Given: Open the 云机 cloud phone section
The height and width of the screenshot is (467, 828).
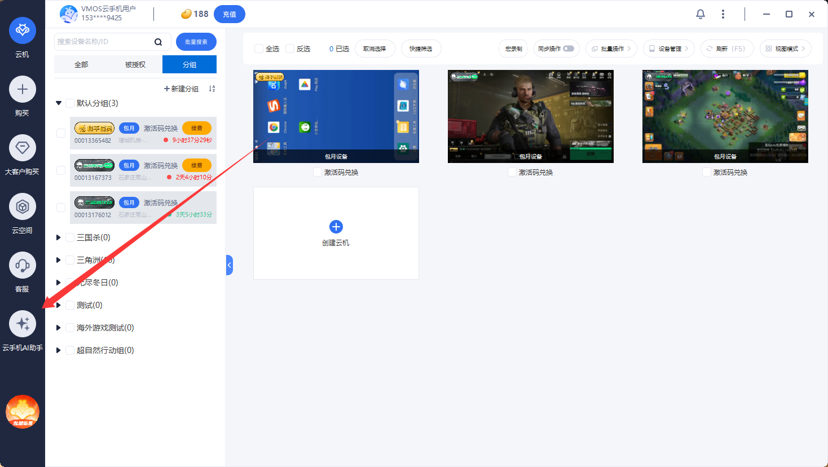Looking at the screenshot, I should 23,30.
